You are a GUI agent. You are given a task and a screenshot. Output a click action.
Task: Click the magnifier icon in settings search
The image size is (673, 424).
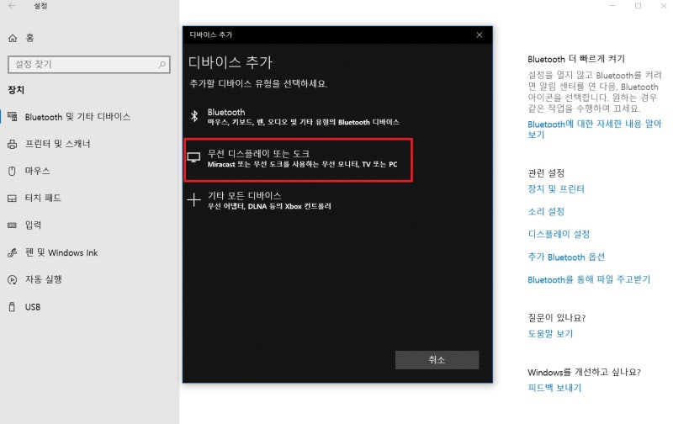(162, 65)
